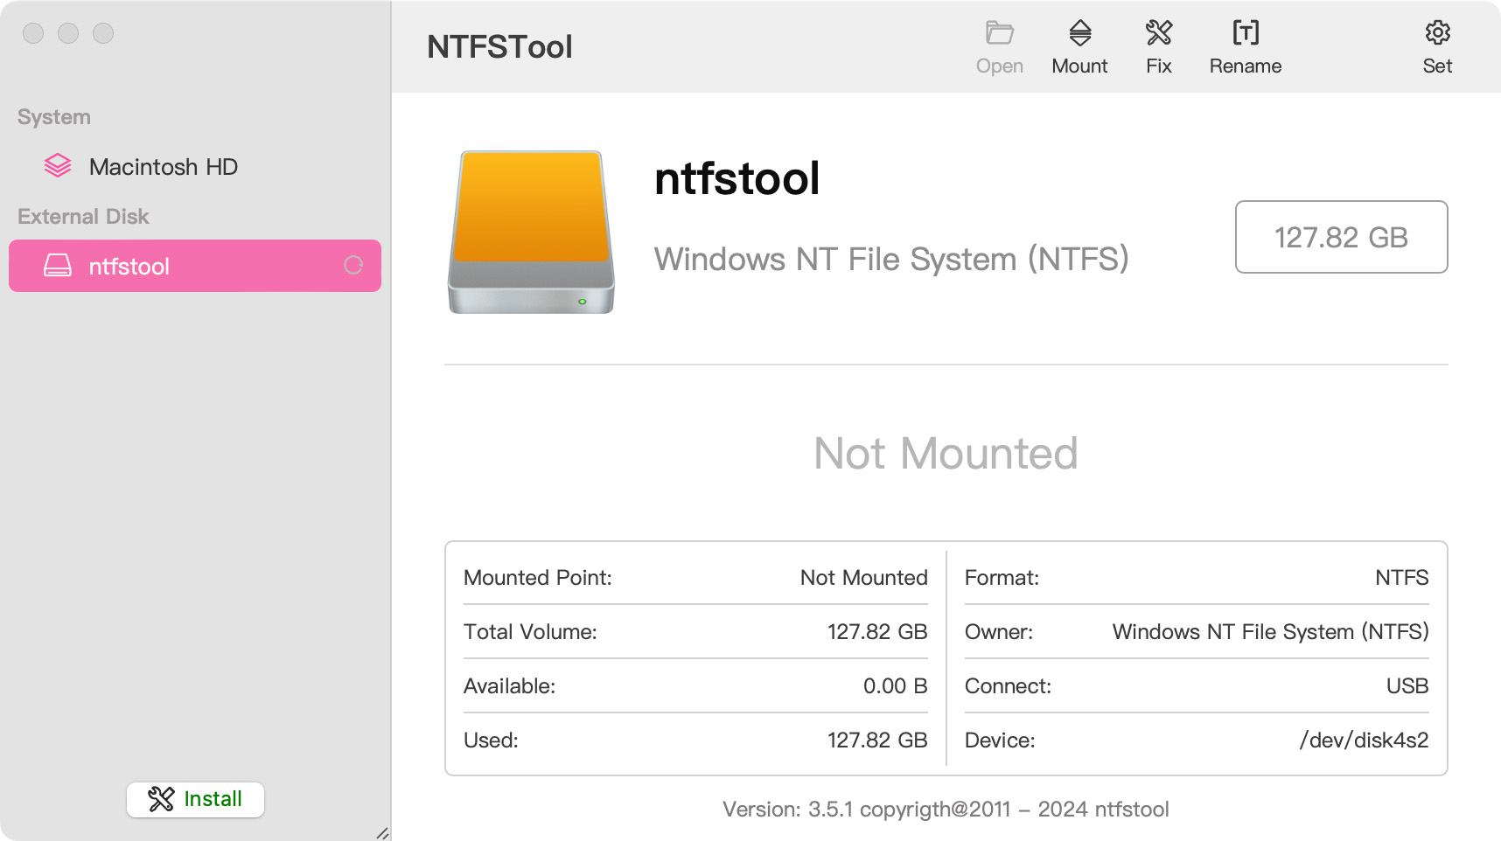Select Macintosh HD in the sidebar
This screenshot has width=1501, height=841.
tap(163, 167)
